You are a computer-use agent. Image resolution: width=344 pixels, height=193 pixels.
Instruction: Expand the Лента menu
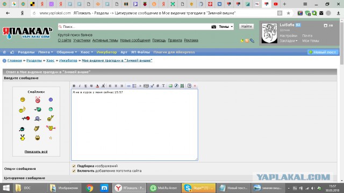[46, 52]
